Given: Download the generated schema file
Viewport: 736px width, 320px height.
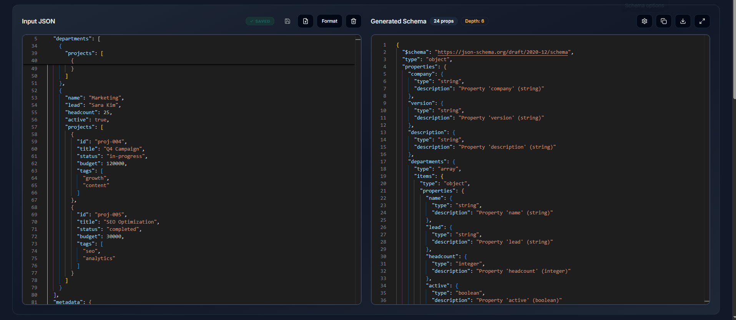Looking at the screenshot, I should click(683, 21).
